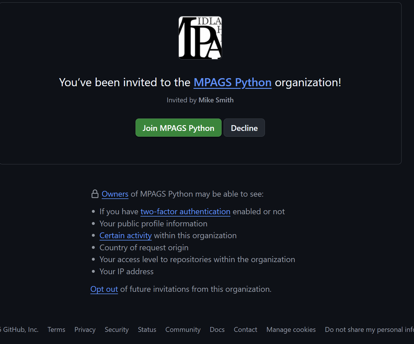Open the Owners link

(115, 194)
